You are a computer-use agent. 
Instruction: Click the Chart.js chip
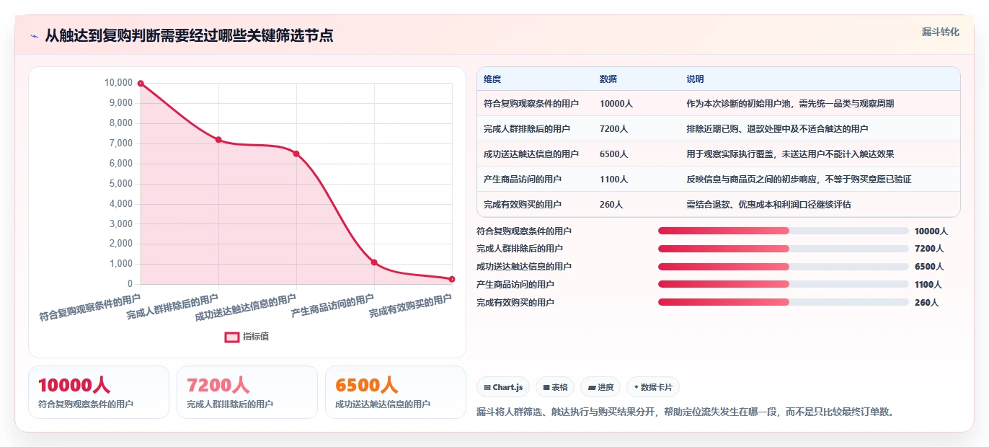click(503, 387)
